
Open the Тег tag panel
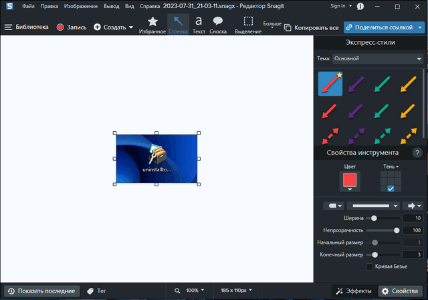point(96,291)
